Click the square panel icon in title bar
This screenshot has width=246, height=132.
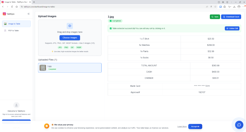click(219, 2)
